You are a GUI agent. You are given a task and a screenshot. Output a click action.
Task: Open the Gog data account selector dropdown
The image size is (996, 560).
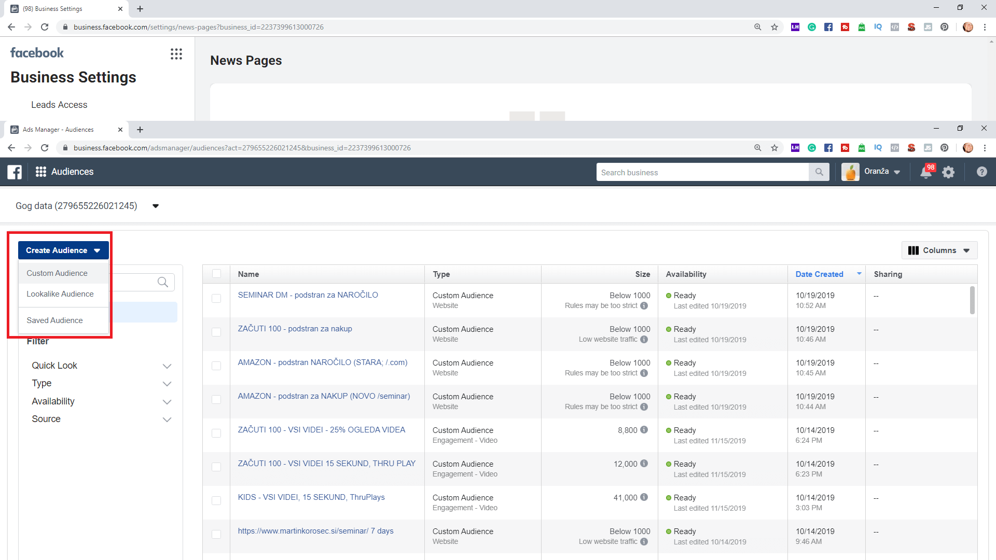(155, 206)
